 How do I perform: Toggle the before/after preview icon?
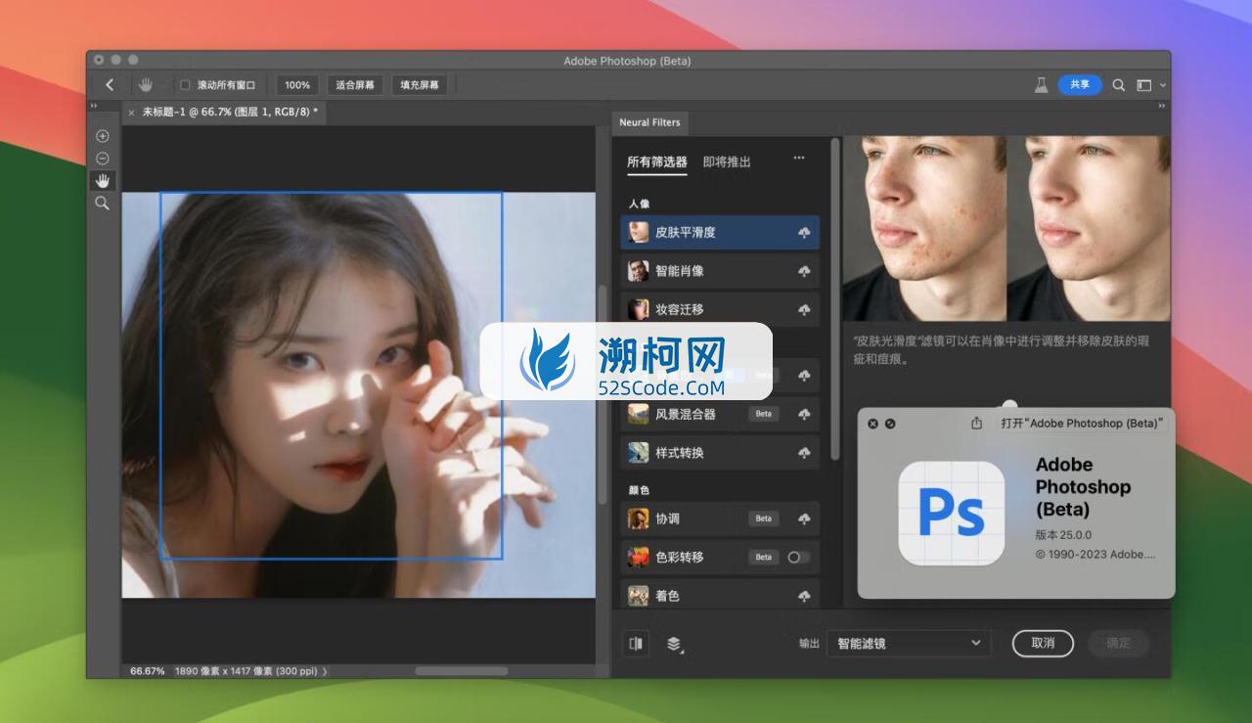636,643
